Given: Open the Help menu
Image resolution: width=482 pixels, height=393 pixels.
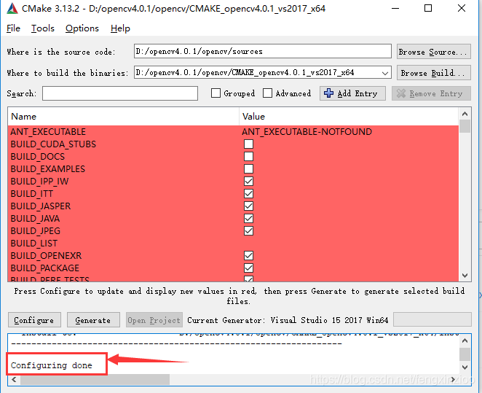Looking at the screenshot, I should click(120, 28).
